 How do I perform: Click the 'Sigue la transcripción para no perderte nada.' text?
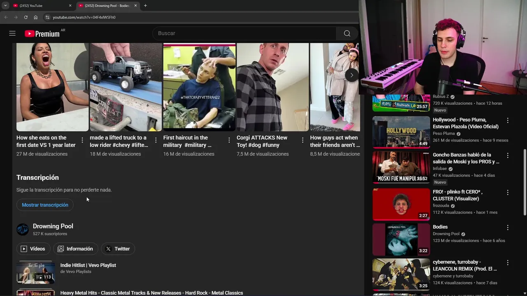[64, 190]
